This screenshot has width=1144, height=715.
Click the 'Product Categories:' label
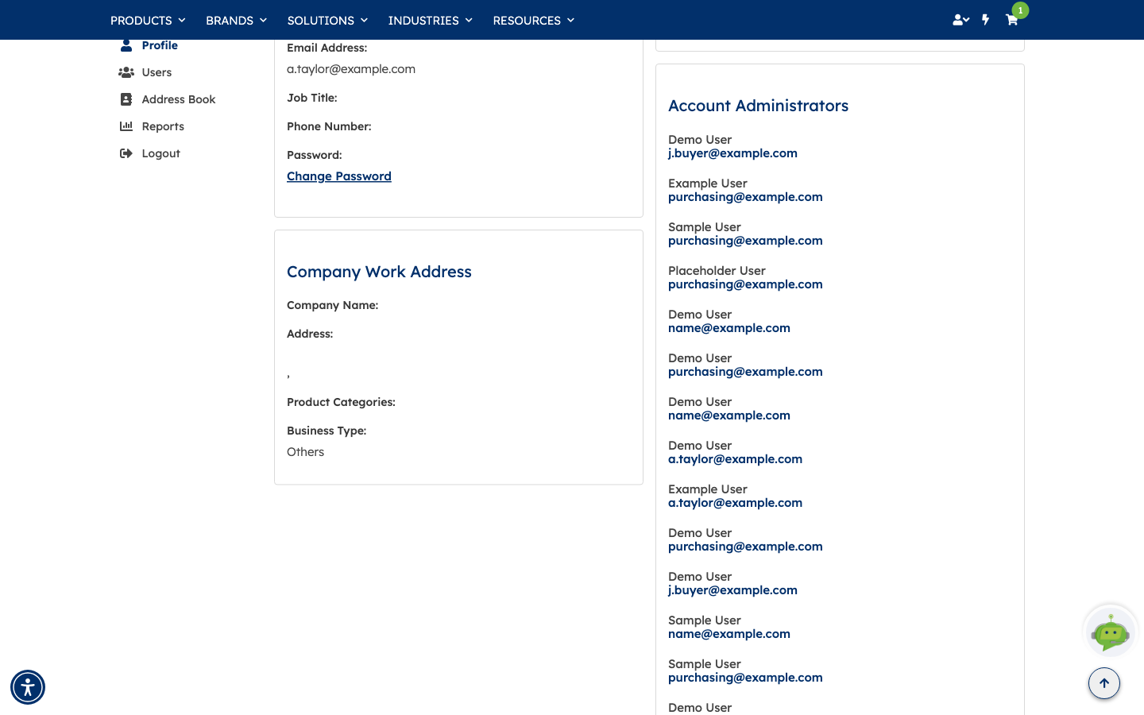click(x=341, y=402)
